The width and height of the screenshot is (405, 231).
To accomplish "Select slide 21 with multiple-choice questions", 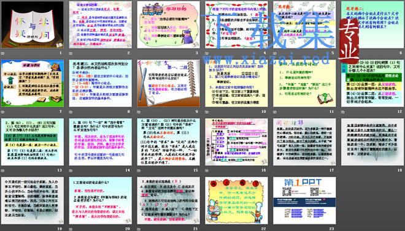I will coord(168,200).
